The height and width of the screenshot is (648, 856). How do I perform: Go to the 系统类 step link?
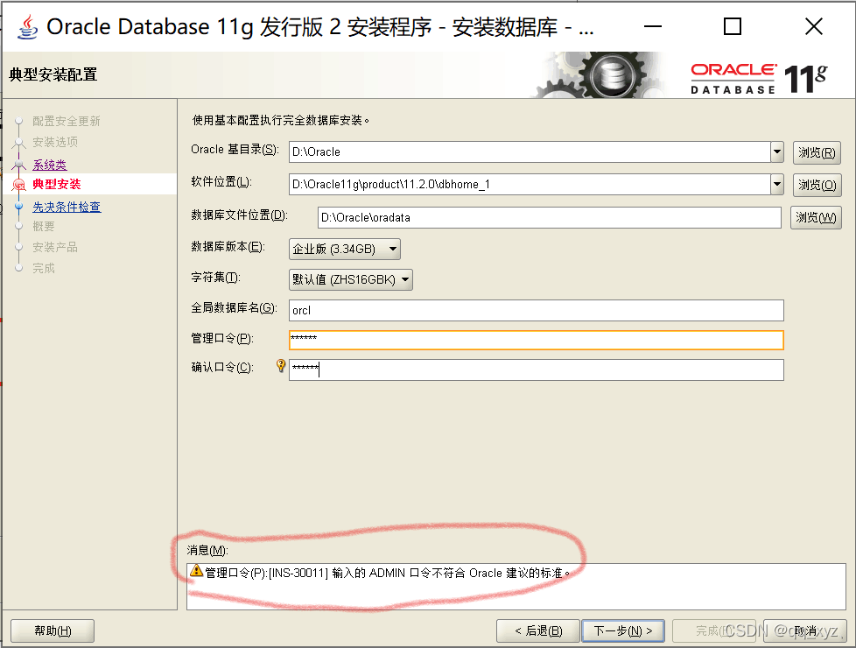(50, 165)
